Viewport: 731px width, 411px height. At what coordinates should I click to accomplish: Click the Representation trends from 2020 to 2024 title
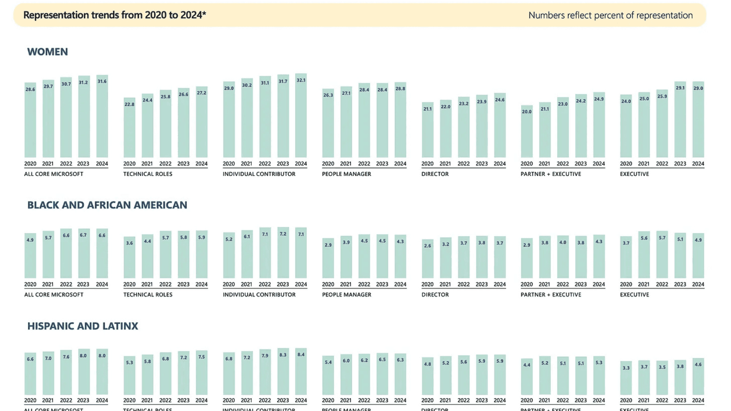click(115, 15)
